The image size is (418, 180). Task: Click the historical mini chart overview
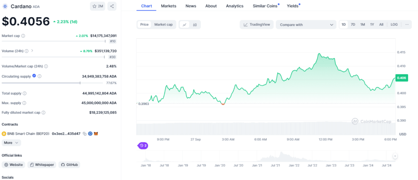pos(265,157)
